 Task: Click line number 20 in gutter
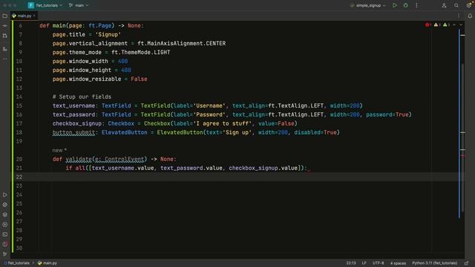pyautogui.click(x=19, y=159)
